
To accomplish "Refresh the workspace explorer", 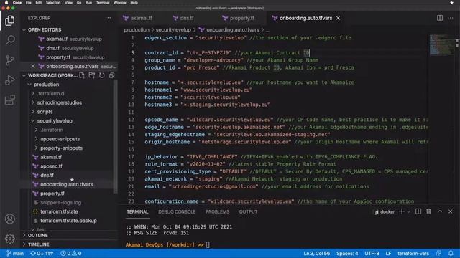I will click(102, 75).
